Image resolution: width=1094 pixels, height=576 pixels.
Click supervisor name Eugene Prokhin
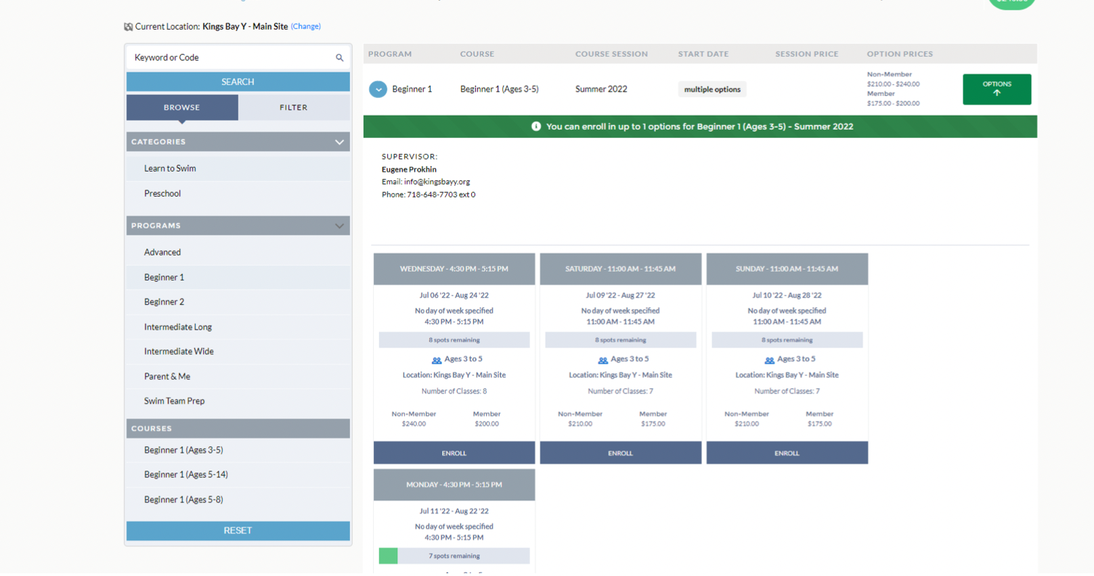pos(409,170)
